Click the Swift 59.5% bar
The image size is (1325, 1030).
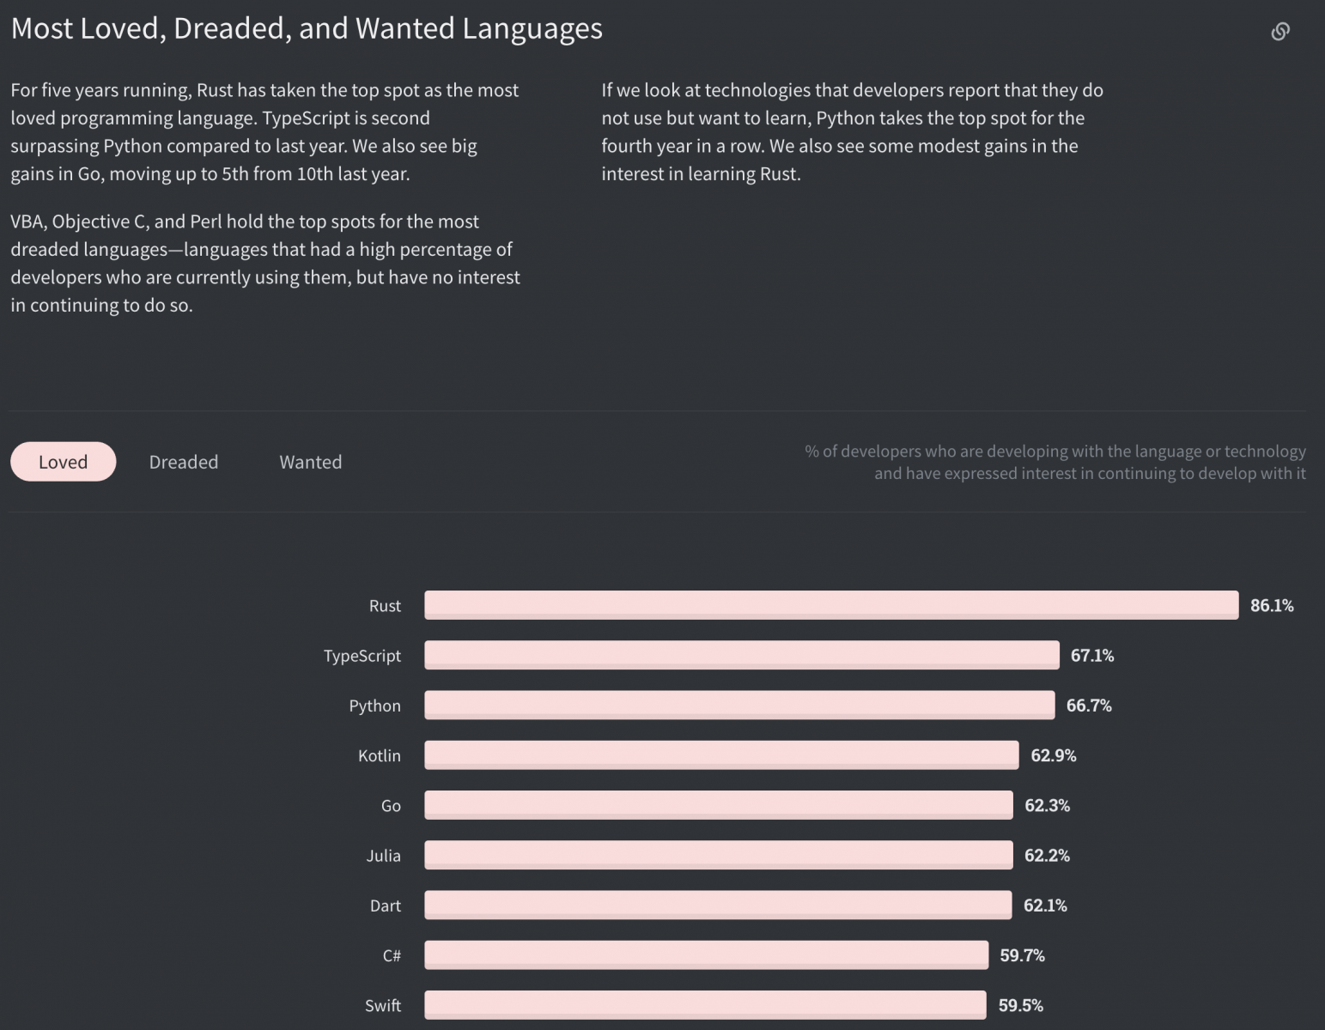705,1005
